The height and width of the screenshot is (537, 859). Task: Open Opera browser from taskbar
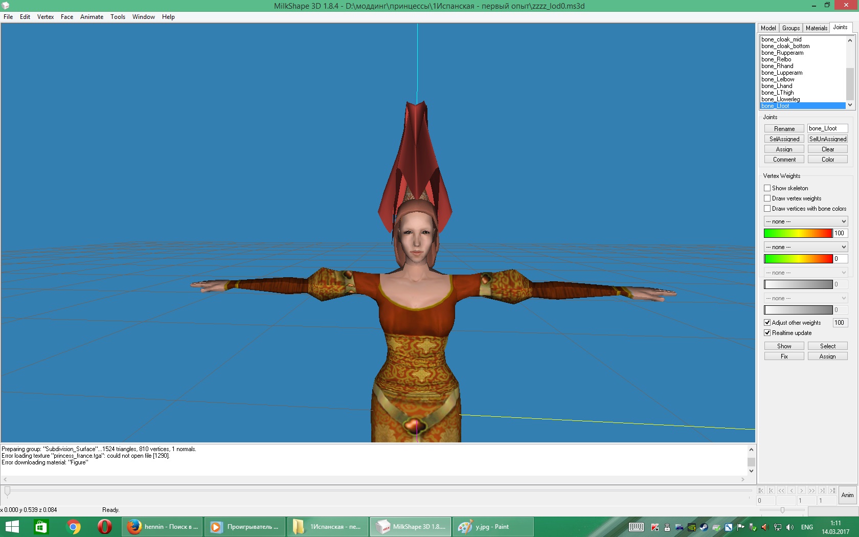pyautogui.click(x=105, y=527)
